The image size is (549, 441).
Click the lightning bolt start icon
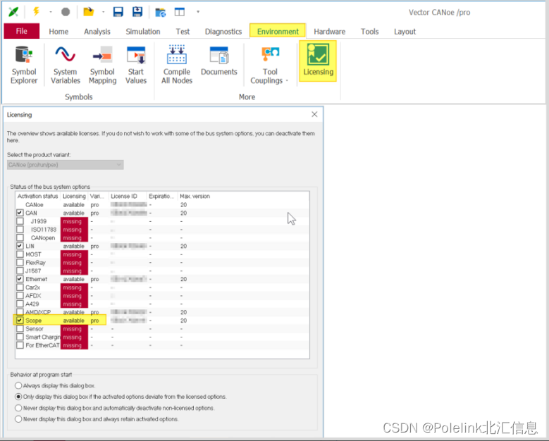tap(36, 11)
